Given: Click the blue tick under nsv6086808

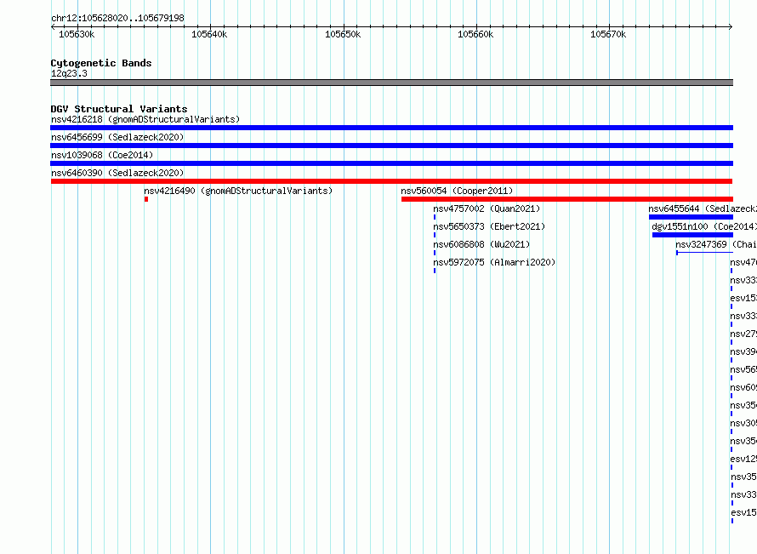Looking at the screenshot, I should tap(435, 253).
